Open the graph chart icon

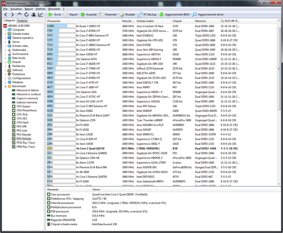[41, 15]
